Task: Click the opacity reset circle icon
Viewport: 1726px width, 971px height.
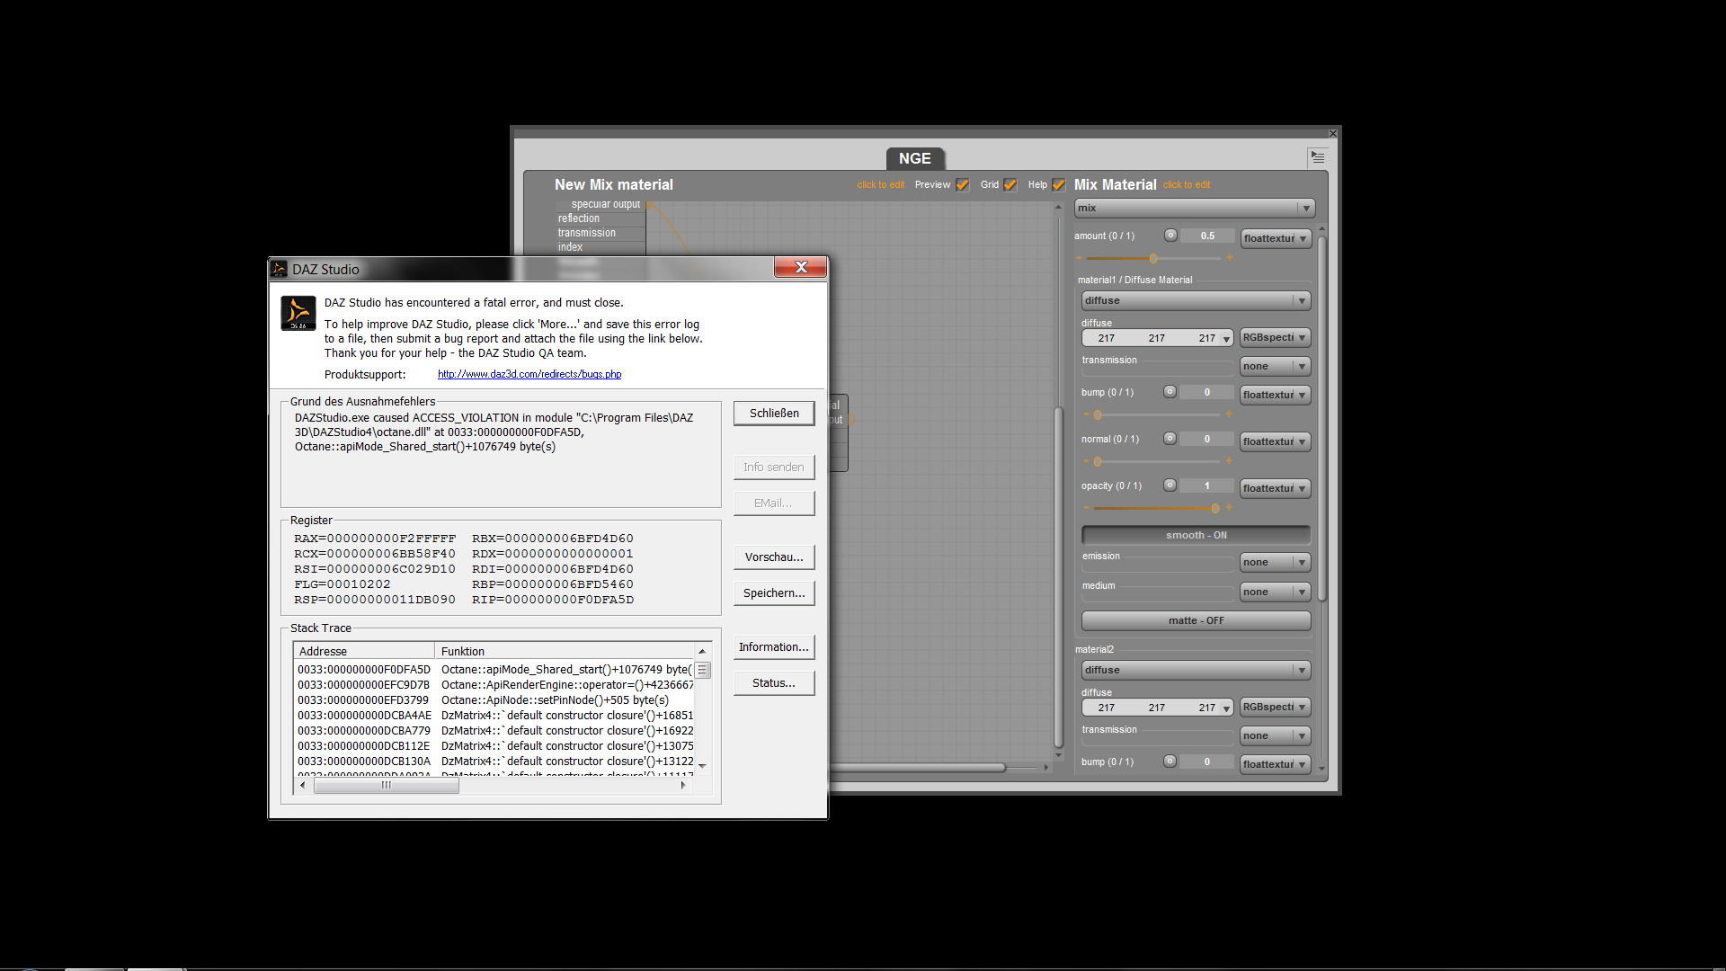Action: [x=1170, y=485]
